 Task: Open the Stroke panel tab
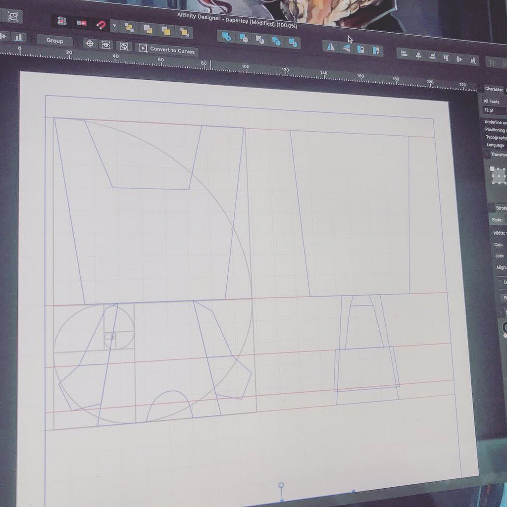tap(501, 208)
